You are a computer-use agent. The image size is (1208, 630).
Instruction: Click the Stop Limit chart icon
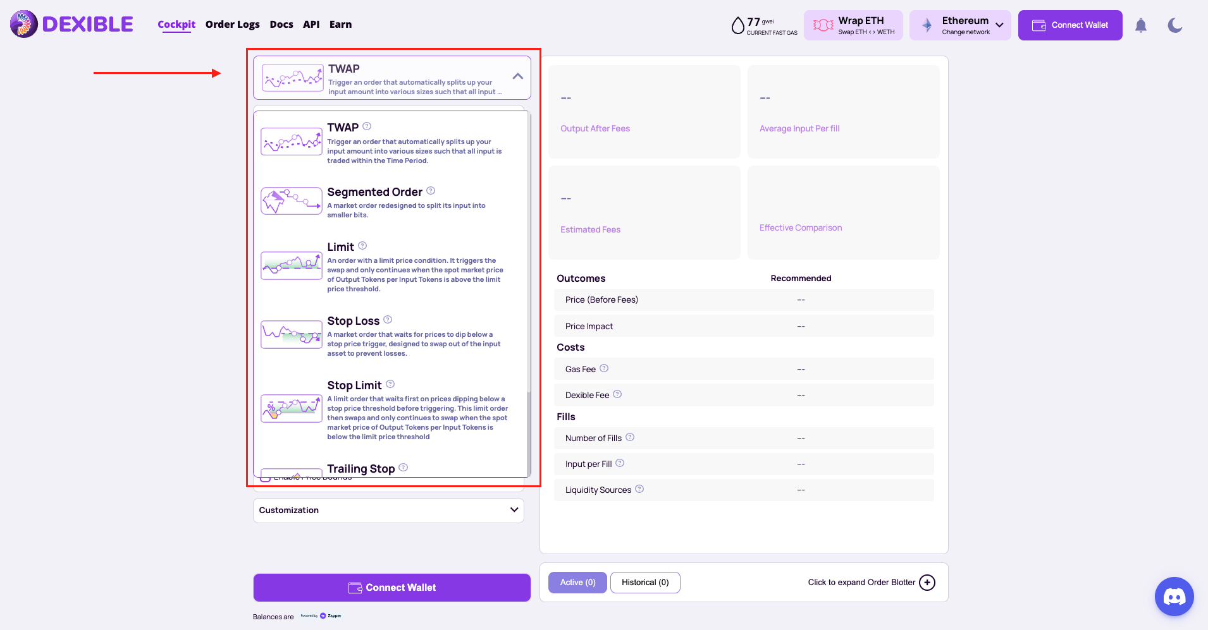(292, 408)
